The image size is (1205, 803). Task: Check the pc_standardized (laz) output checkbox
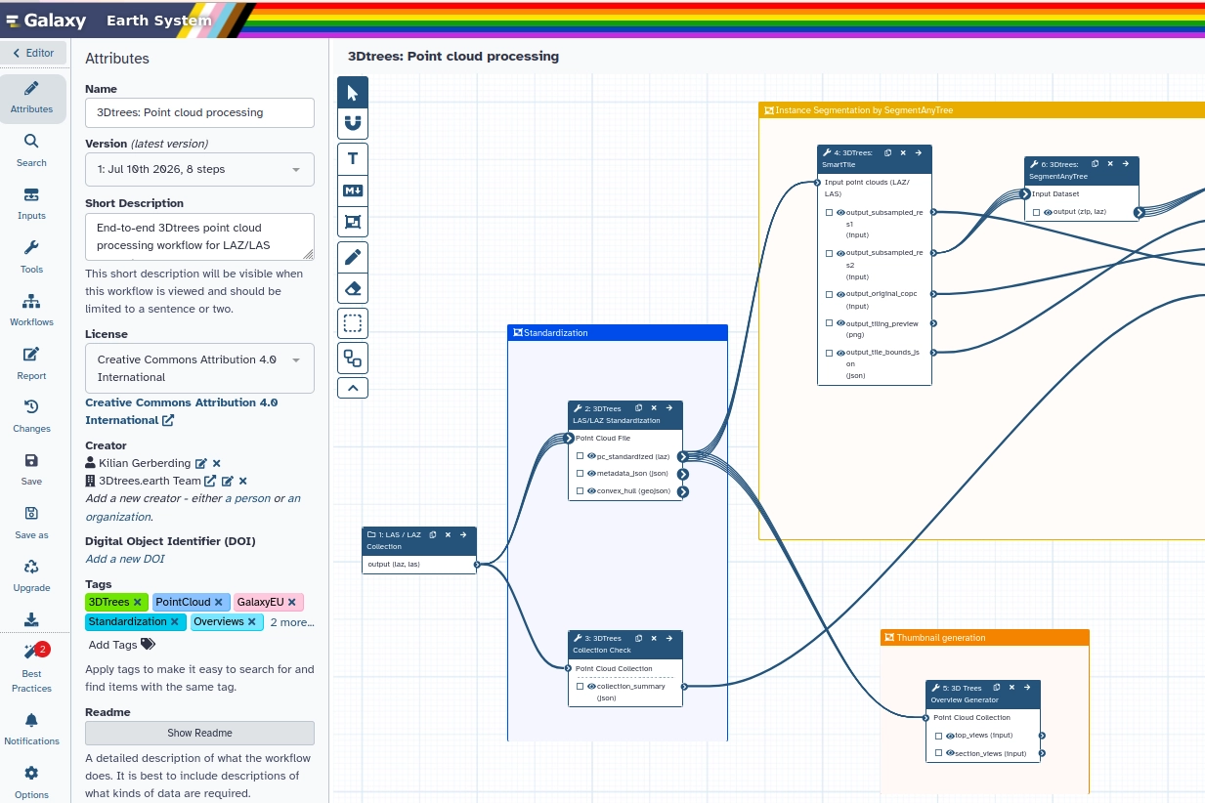click(580, 456)
